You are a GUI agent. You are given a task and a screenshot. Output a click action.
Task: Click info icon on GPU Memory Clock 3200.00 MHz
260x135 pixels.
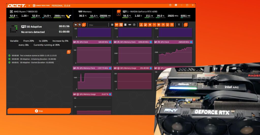click(151, 42)
